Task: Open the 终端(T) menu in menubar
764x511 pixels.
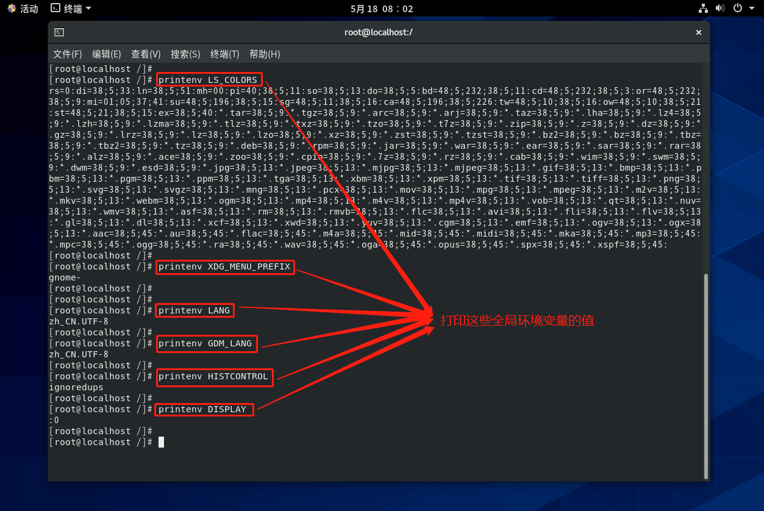Action: [x=224, y=54]
